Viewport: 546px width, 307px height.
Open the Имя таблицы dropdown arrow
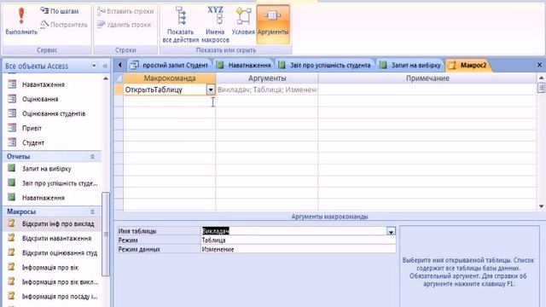(x=391, y=231)
